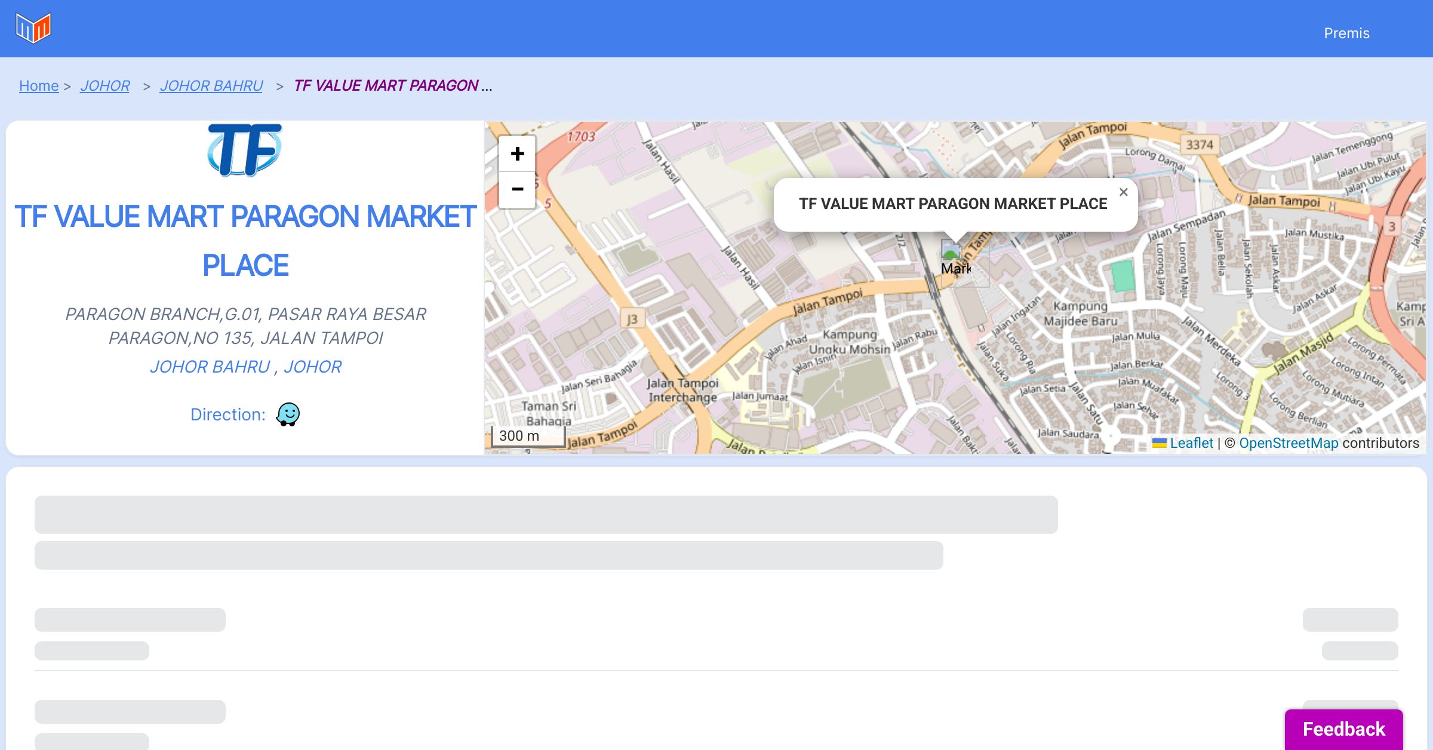Open JOHOR breadcrumb link
Image resolution: width=1433 pixels, height=750 pixels.
tap(105, 86)
